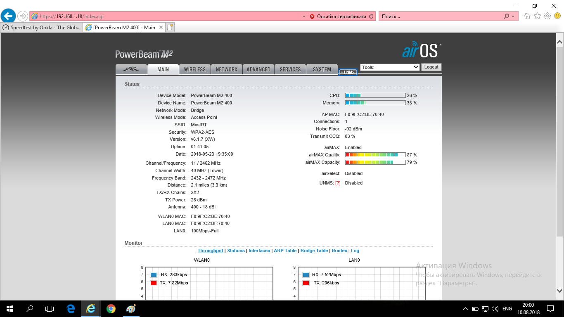Click the page scrollbar up arrow
Image resolution: width=564 pixels, height=317 pixels.
[x=560, y=42]
